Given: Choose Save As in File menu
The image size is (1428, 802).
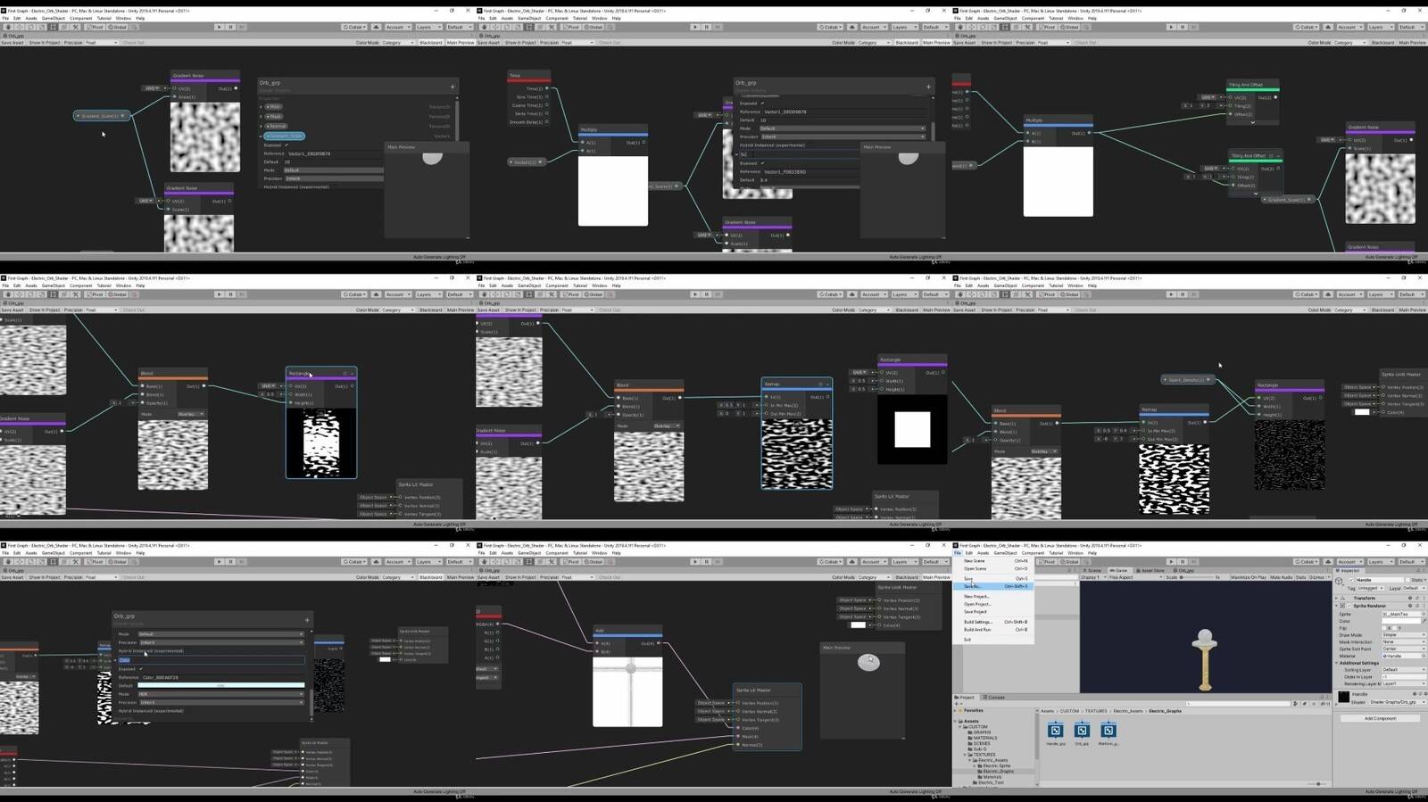Looking at the screenshot, I should click(x=993, y=586).
